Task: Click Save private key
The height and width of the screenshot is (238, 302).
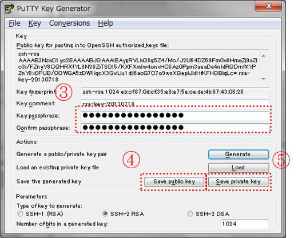Action: (239, 182)
